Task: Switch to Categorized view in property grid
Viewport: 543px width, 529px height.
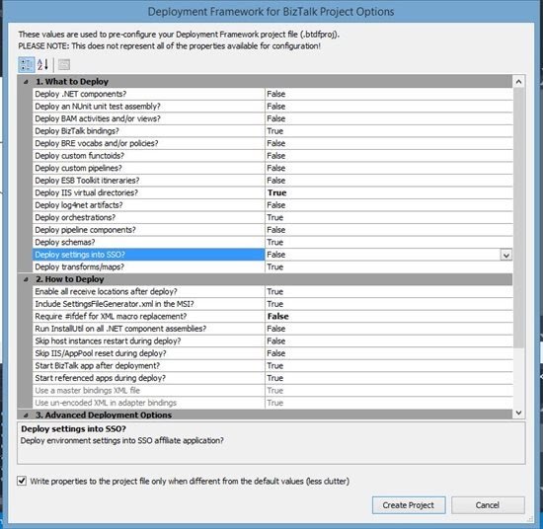Action: 27,65
